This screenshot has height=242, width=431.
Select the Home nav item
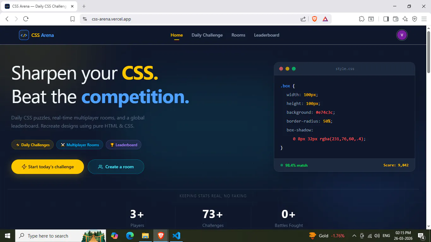[x=177, y=35]
